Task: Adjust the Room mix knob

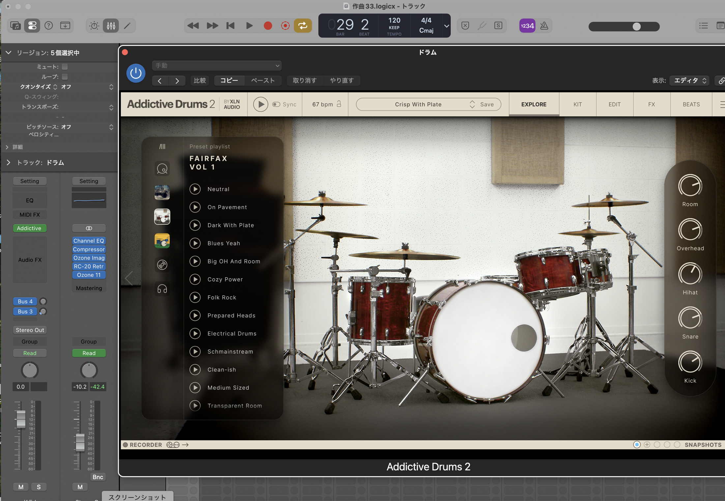Action: [x=690, y=186]
